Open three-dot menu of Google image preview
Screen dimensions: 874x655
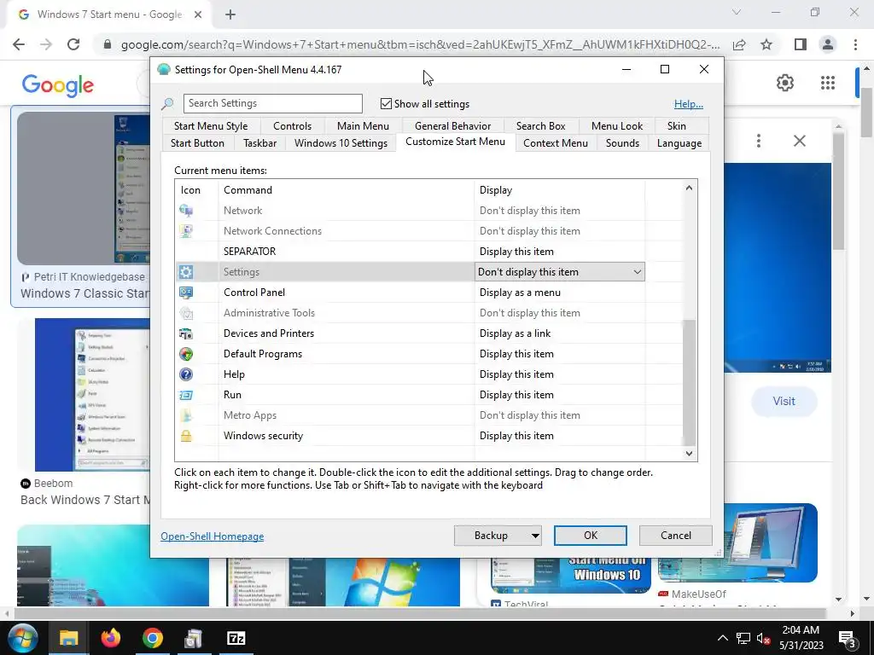[759, 141]
